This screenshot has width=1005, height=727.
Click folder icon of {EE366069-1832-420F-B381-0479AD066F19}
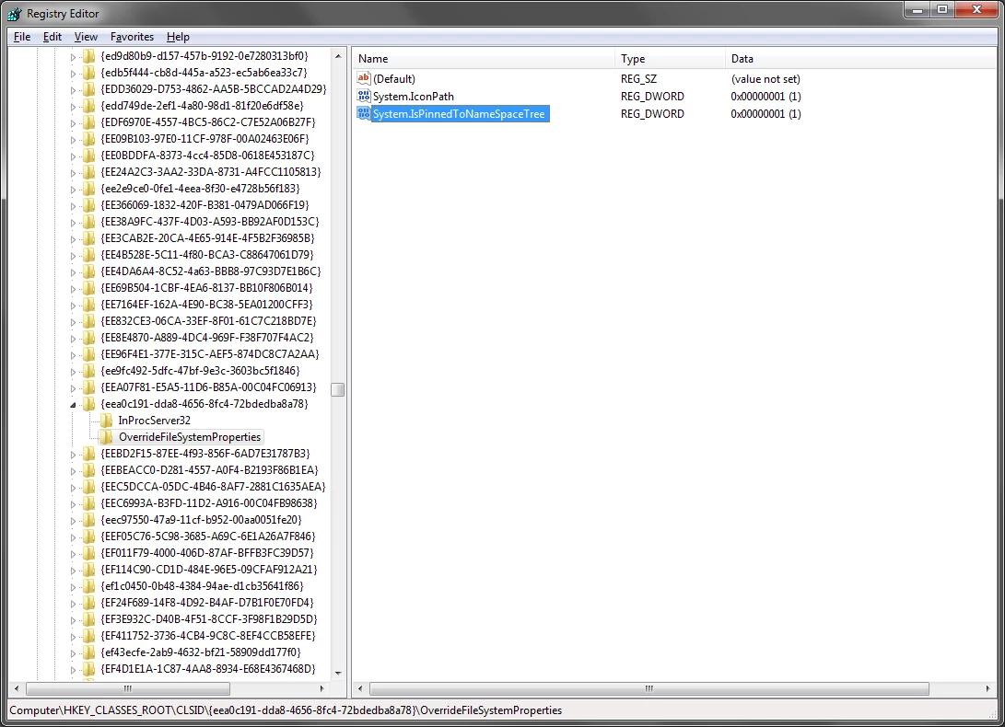click(89, 205)
